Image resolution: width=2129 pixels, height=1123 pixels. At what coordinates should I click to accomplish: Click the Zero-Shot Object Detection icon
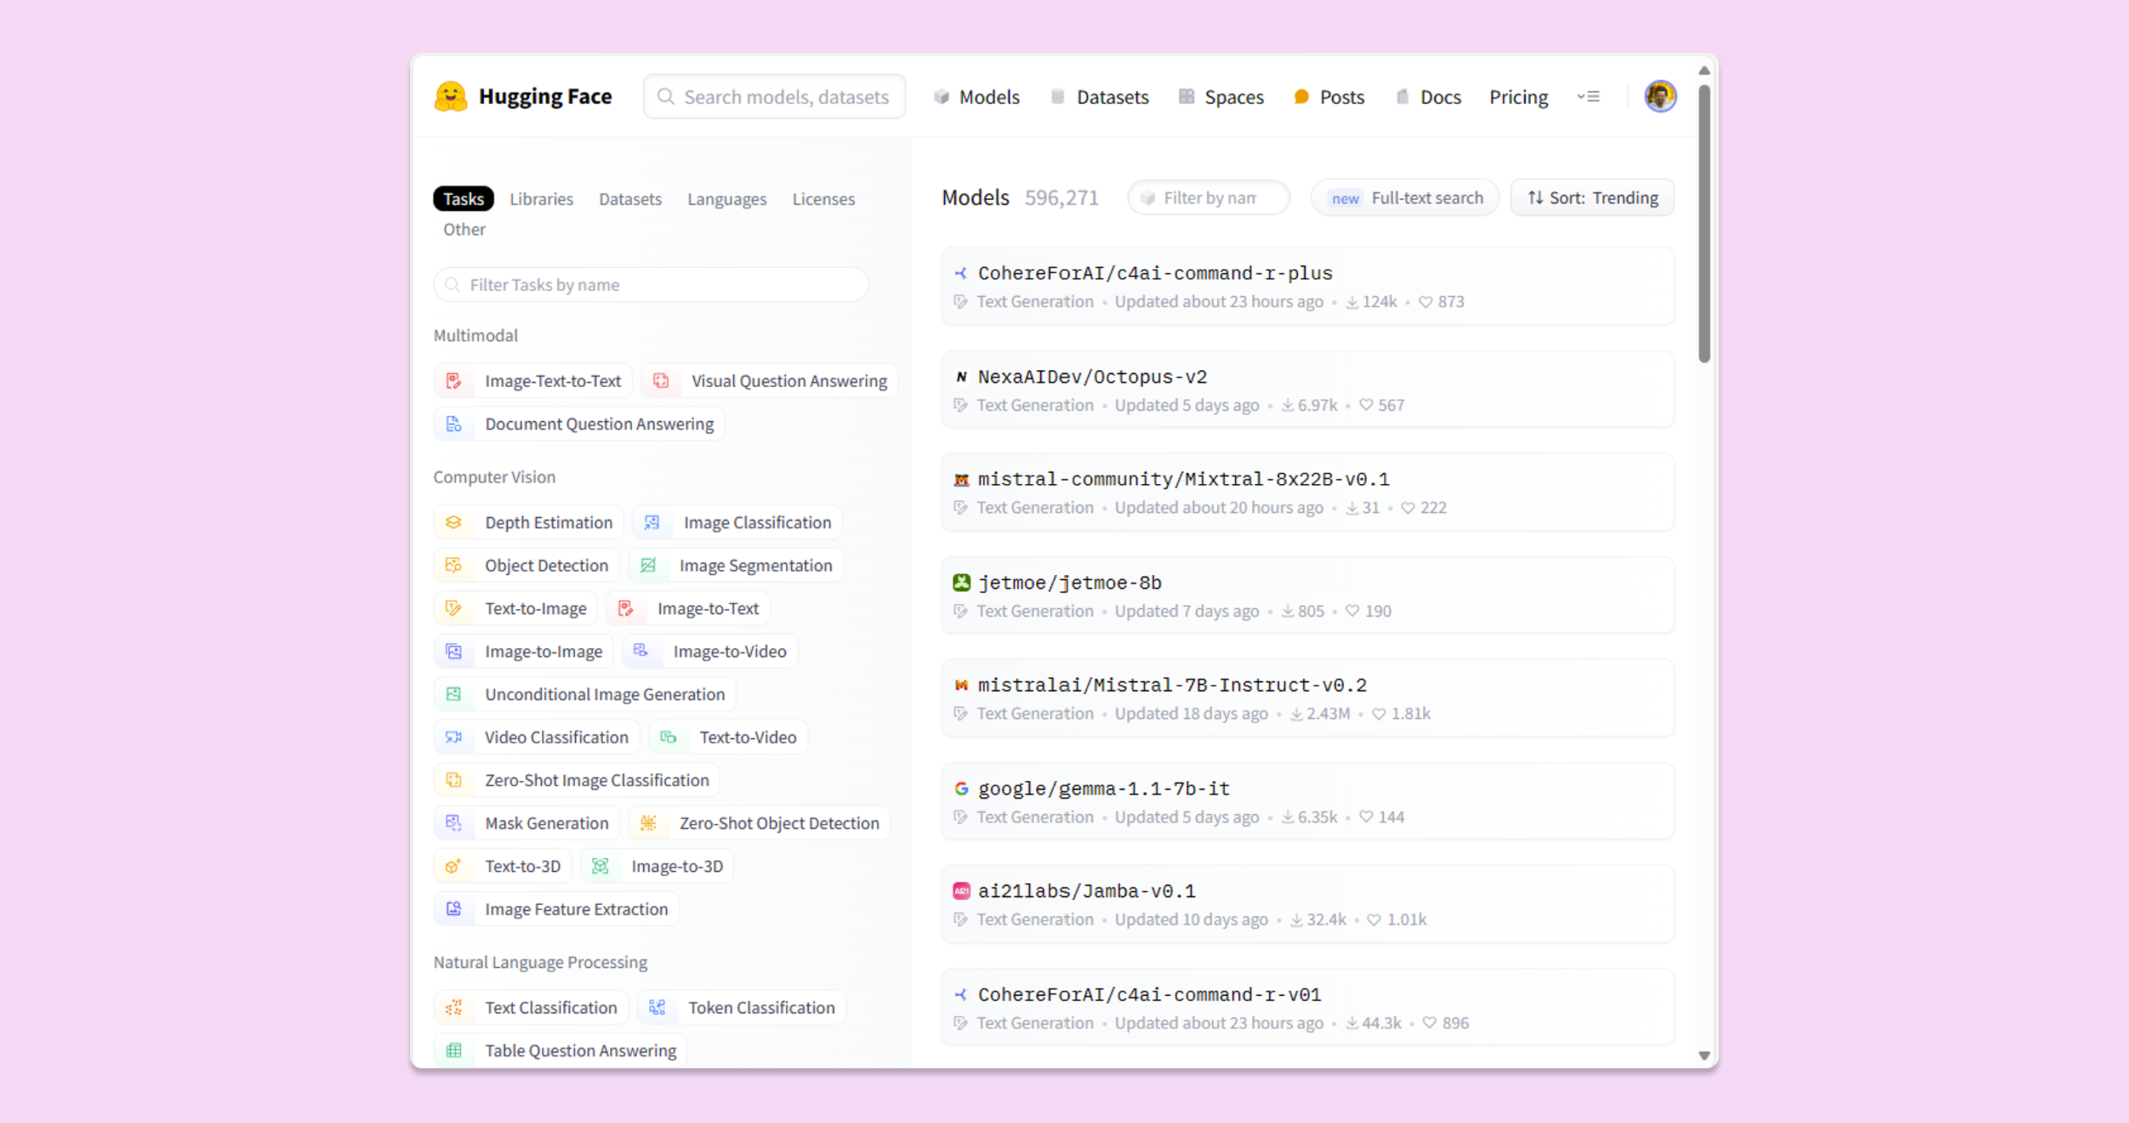click(648, 823)
